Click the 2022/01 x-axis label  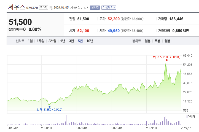[117, 128]
